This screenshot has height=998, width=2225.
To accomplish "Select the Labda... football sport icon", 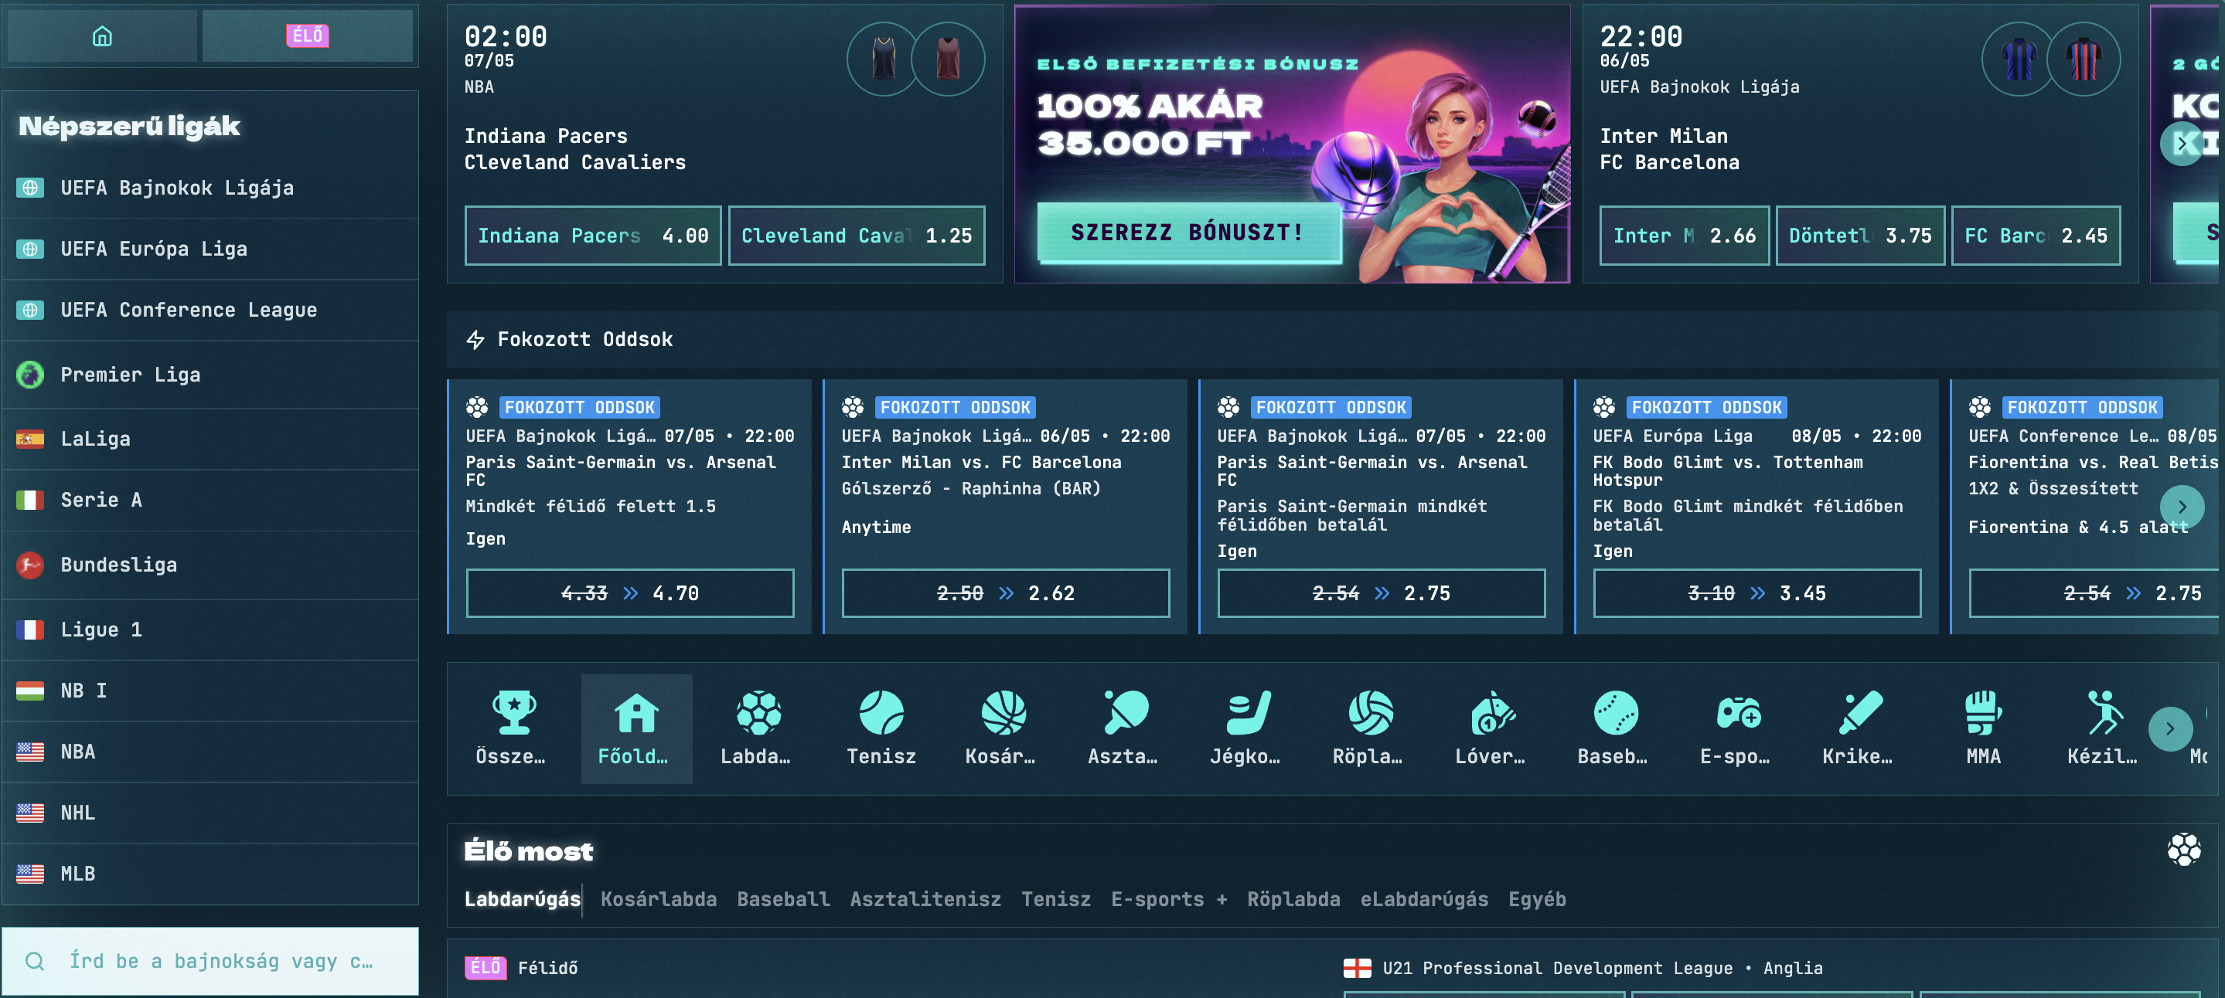I will (x=758, y=728).
